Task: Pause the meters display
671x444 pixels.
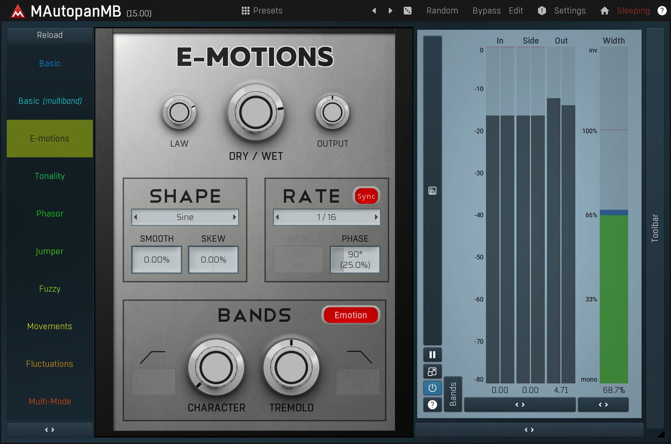Action: click(x=432, y=355)
